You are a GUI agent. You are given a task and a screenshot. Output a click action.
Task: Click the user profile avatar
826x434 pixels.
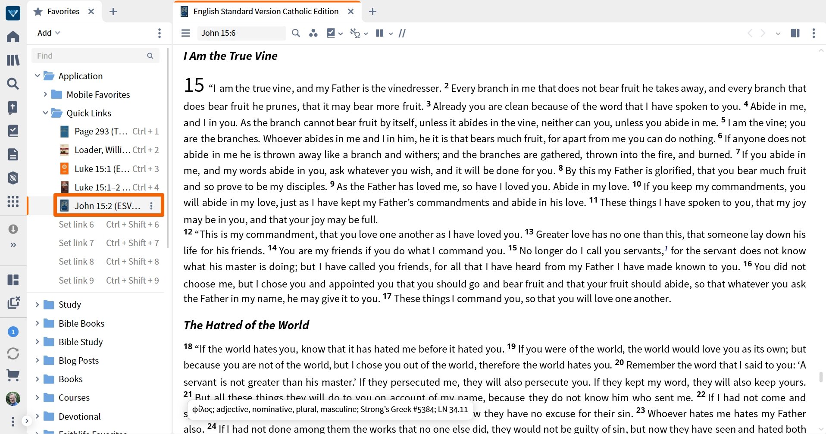point(13,399)
